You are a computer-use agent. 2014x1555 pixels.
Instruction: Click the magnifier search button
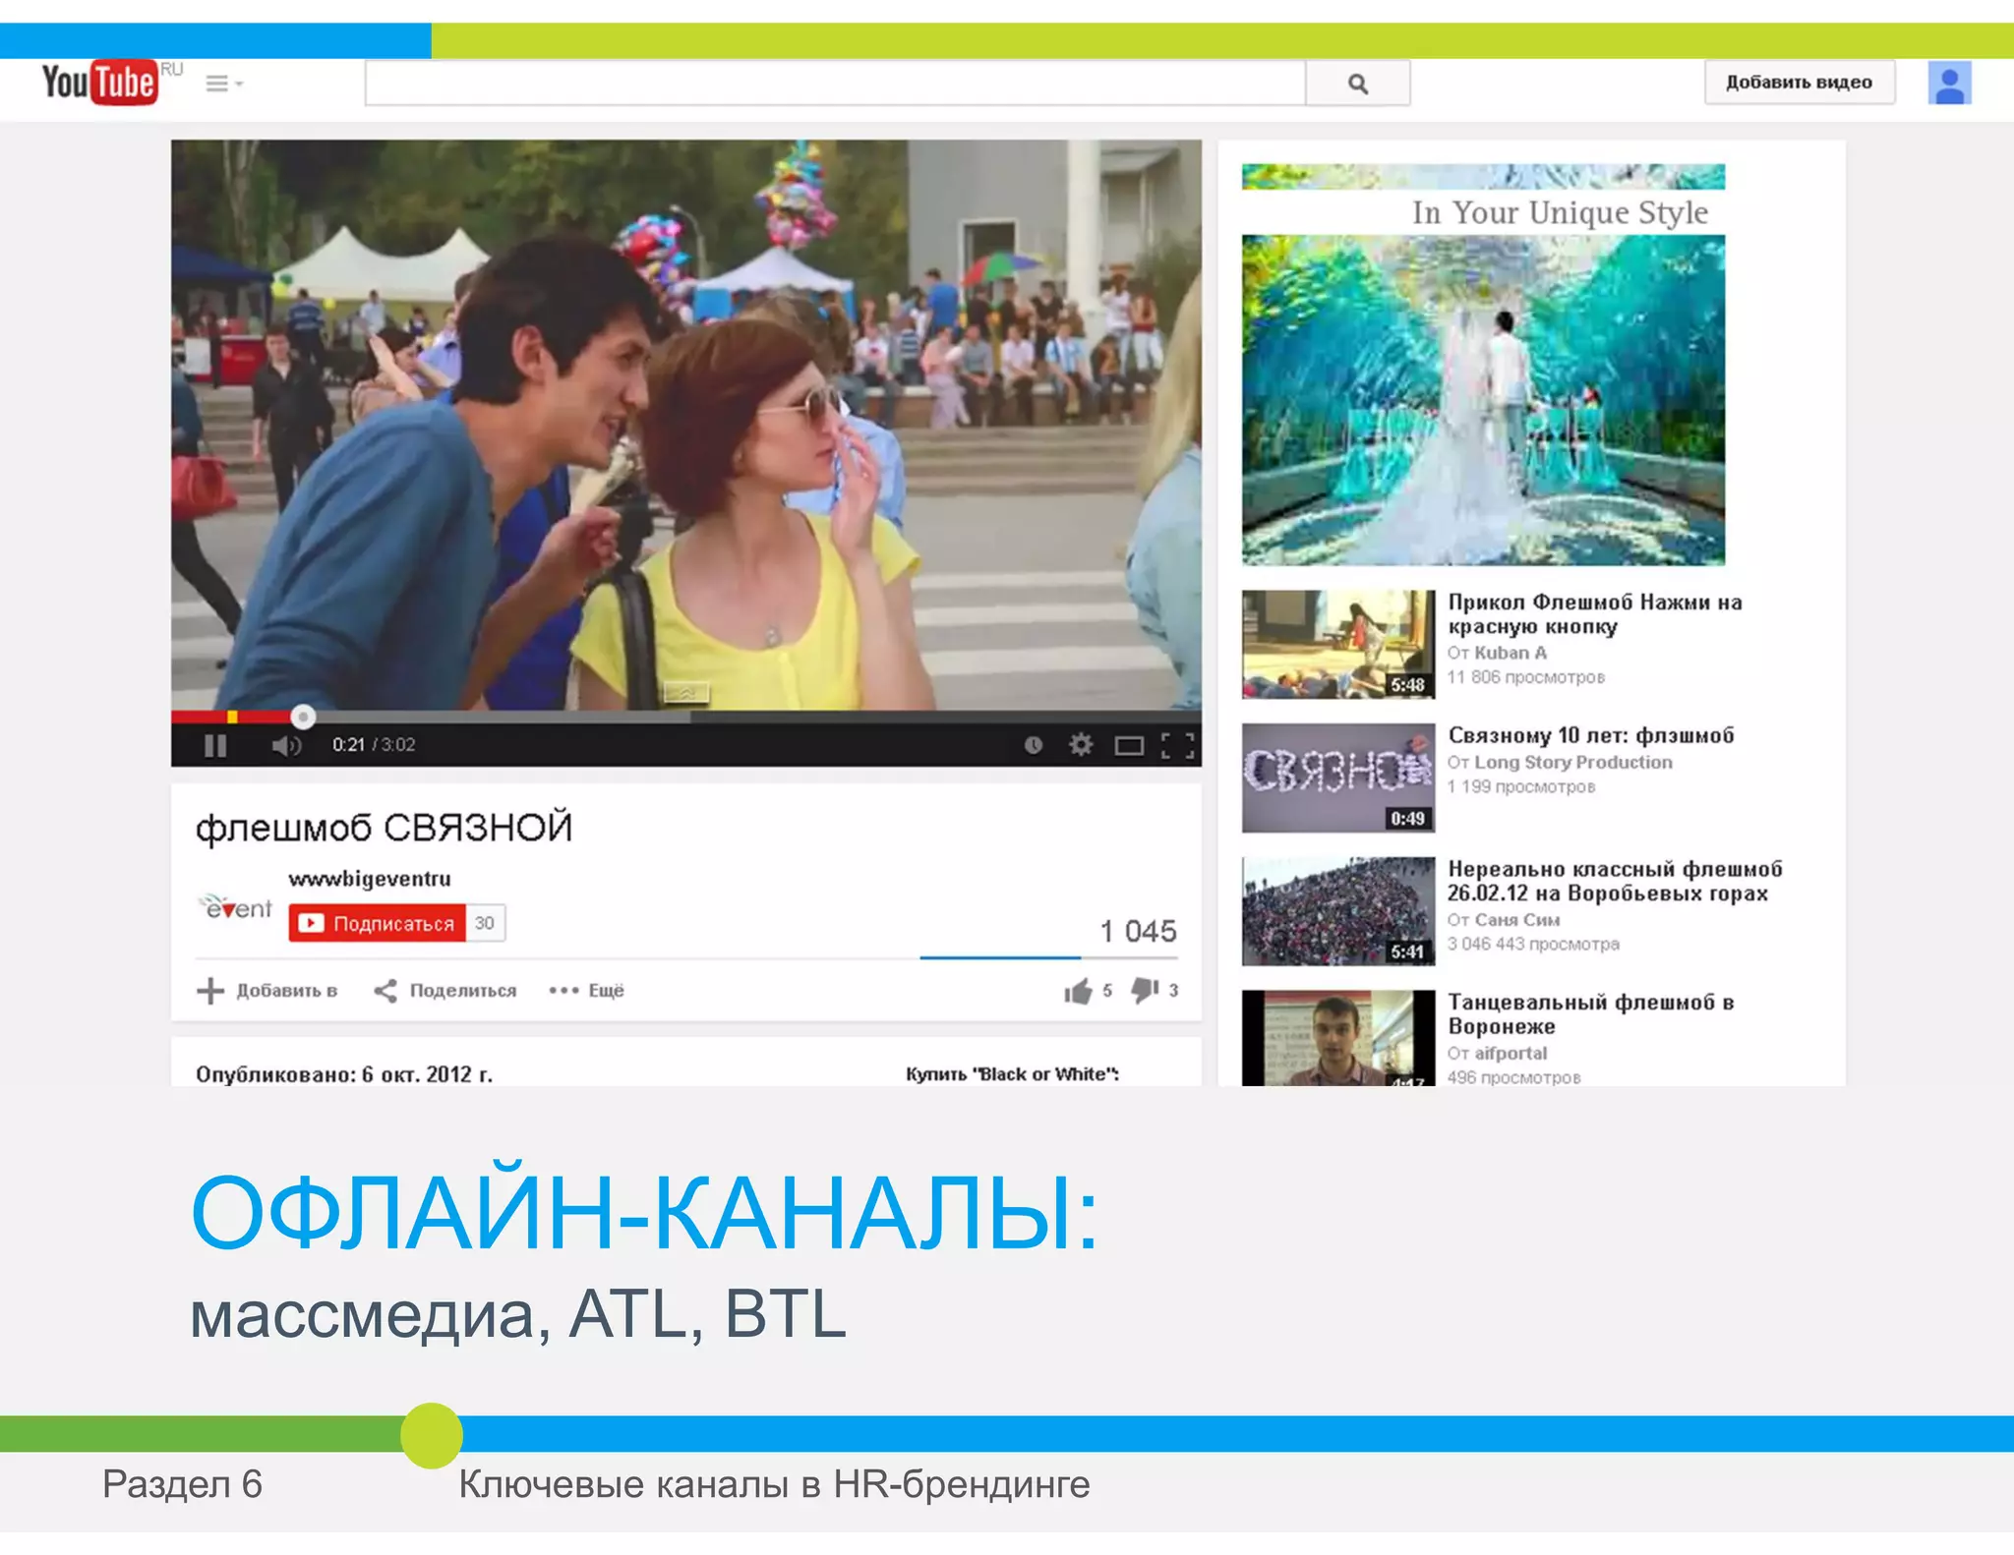click(1358, 84)
